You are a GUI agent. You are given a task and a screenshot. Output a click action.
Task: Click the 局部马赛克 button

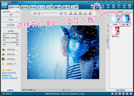pyautogui.click(x=12, y=54)
